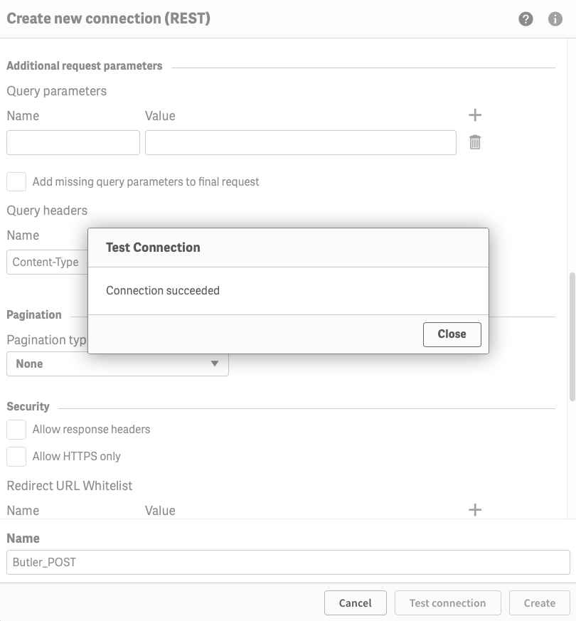Click the Butler_POST connection name field
Screen dimensions: 576x621
pyautogui.click(x=288, y=562)
